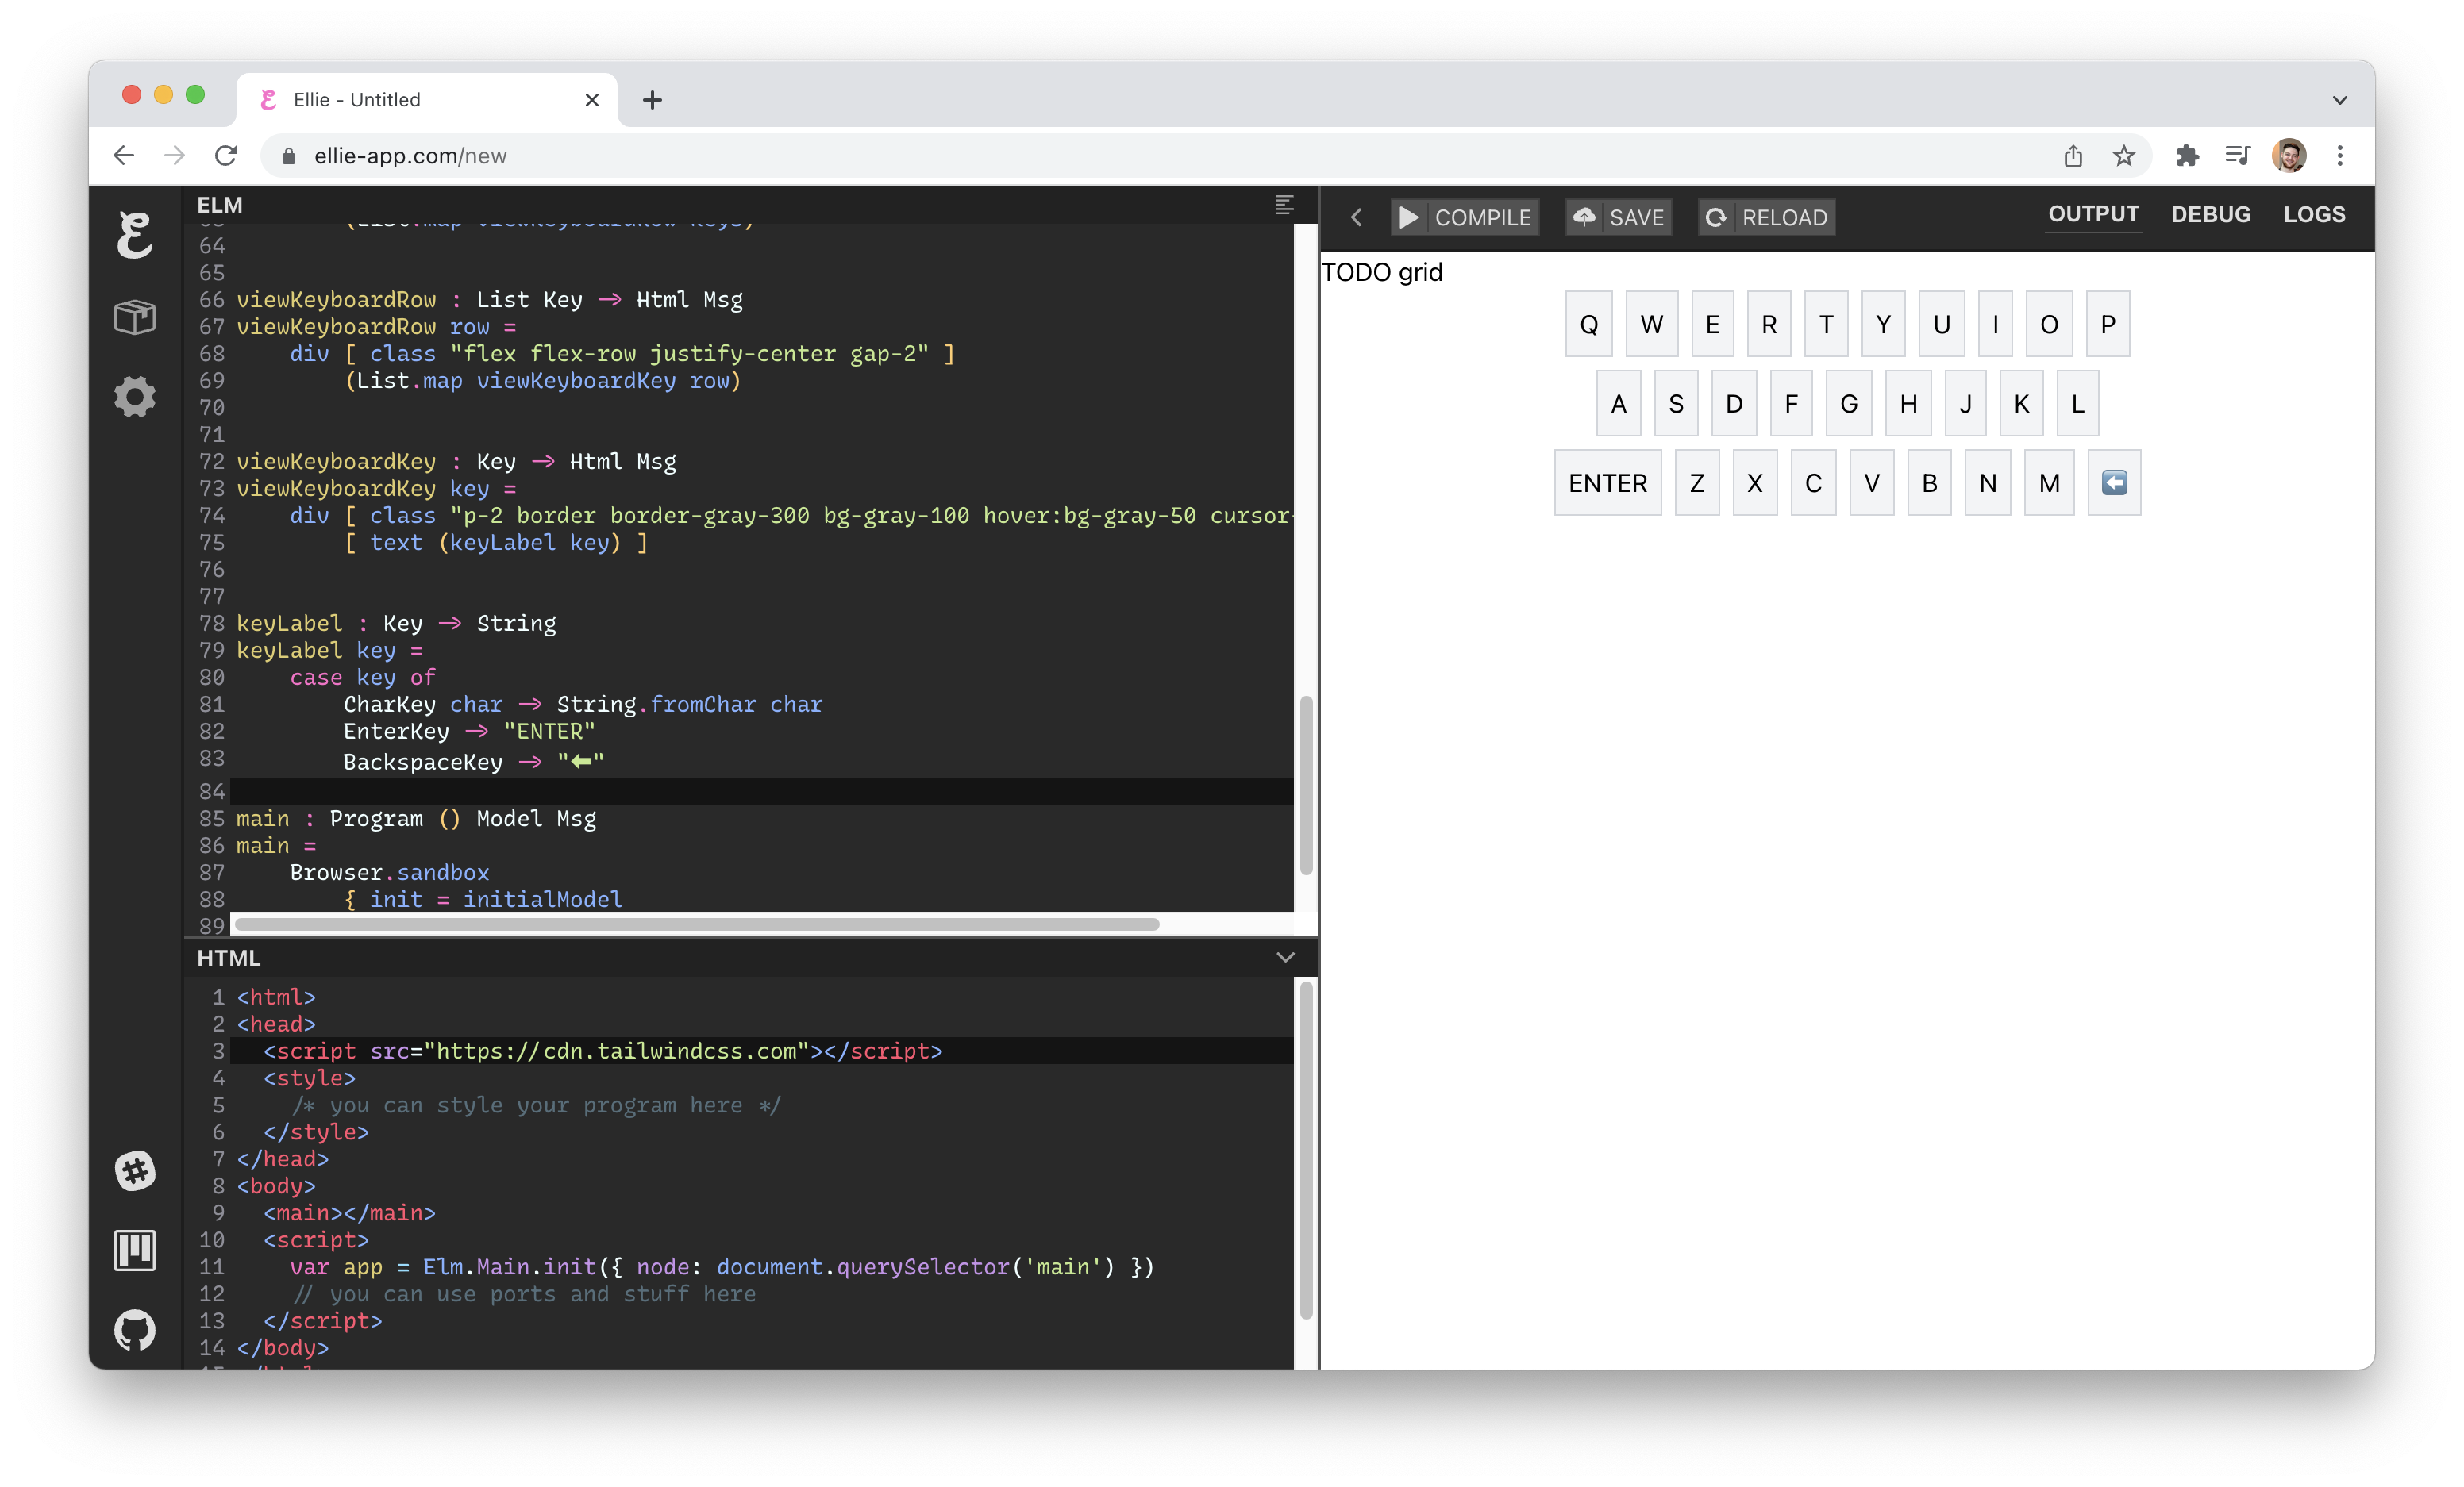
Task: Click the 'TODO grid' text
Action: [1381, 272]
